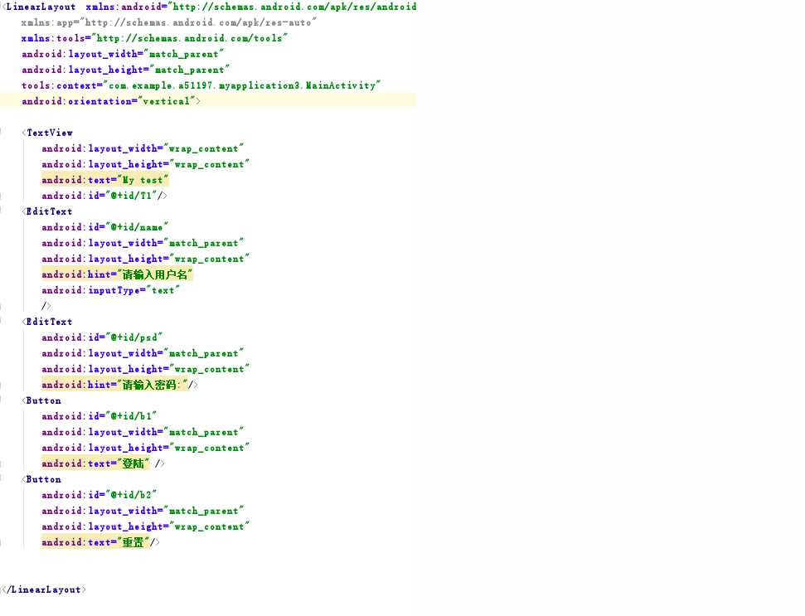
Task: Click the second EditText tag above id/psd
Action: coord(49,323)
